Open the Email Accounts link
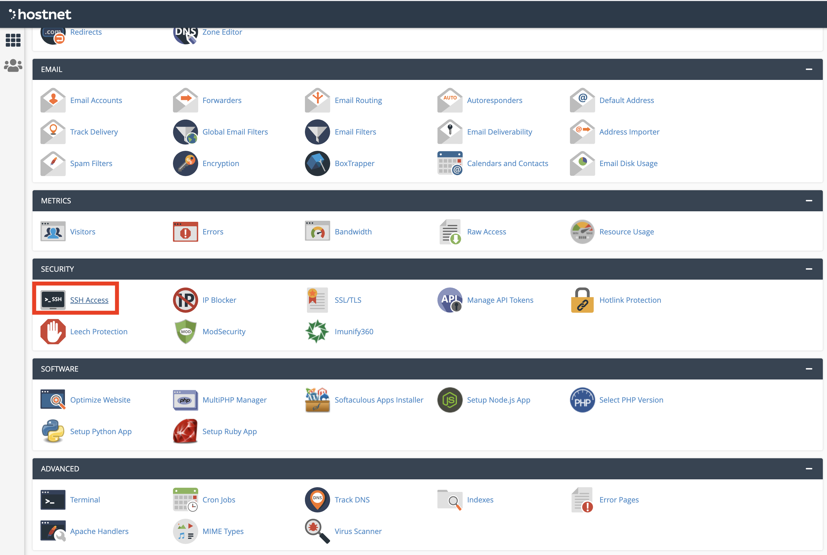 pos(96,100)
